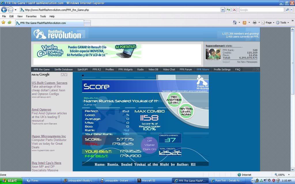This screenshot has width=295, height=184.
Task: Open Favorites Center star icon
Action: [3, 22]
